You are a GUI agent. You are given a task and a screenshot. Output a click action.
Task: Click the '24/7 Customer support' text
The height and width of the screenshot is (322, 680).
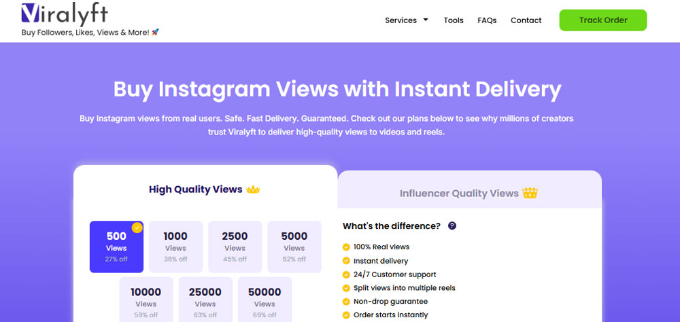point(394,274)
